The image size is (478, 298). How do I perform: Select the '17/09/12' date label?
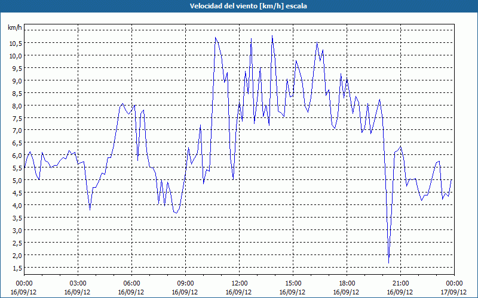pyautogui.click(x=454, y=292)
